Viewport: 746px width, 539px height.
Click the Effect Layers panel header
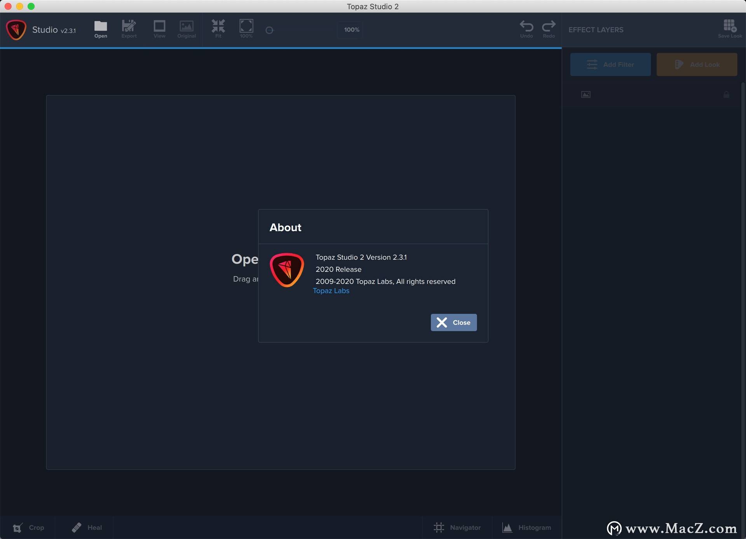596,30
